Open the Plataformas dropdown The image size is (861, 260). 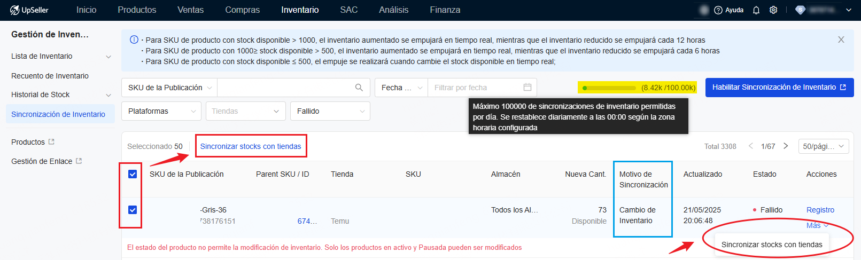(161, 111)
